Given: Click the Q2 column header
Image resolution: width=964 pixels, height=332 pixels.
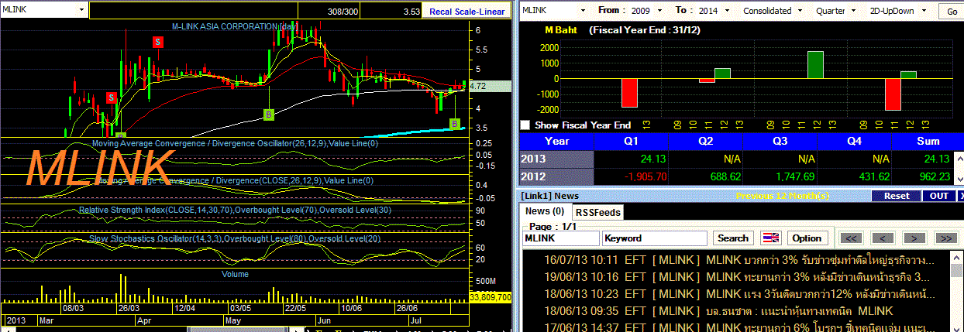Looking at the screenshot, I should point(705,141).
